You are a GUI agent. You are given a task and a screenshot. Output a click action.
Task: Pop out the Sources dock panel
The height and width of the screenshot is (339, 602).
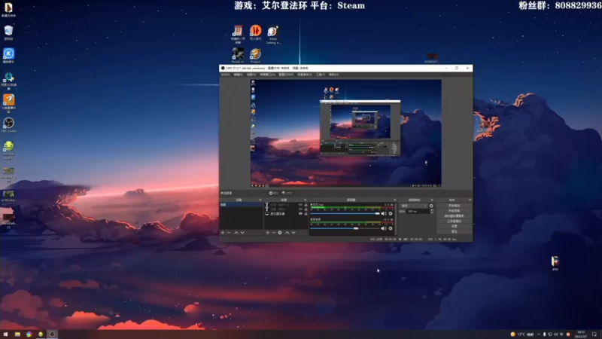point(306,200)
